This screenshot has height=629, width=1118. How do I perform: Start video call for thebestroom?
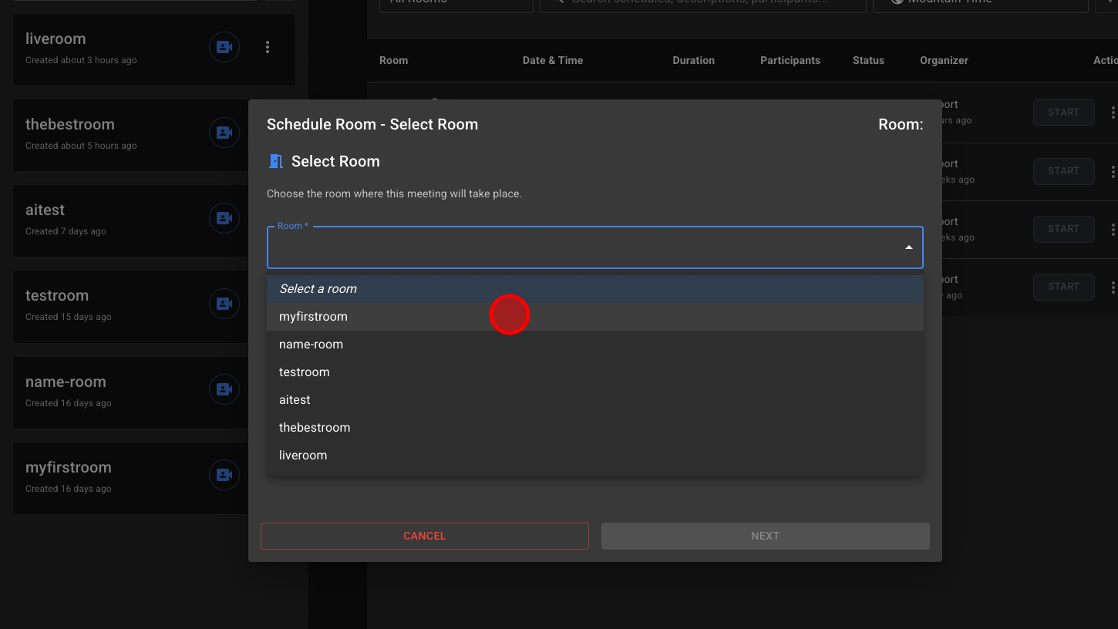click(x=224, y=133)
